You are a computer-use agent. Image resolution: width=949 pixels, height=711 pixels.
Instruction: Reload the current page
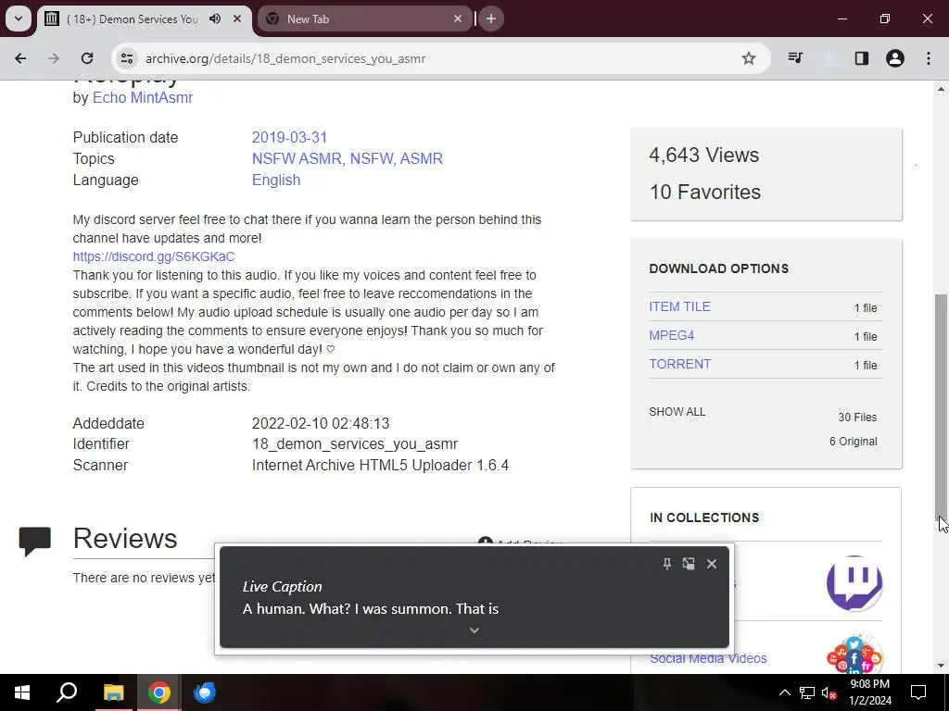point(87,58)
